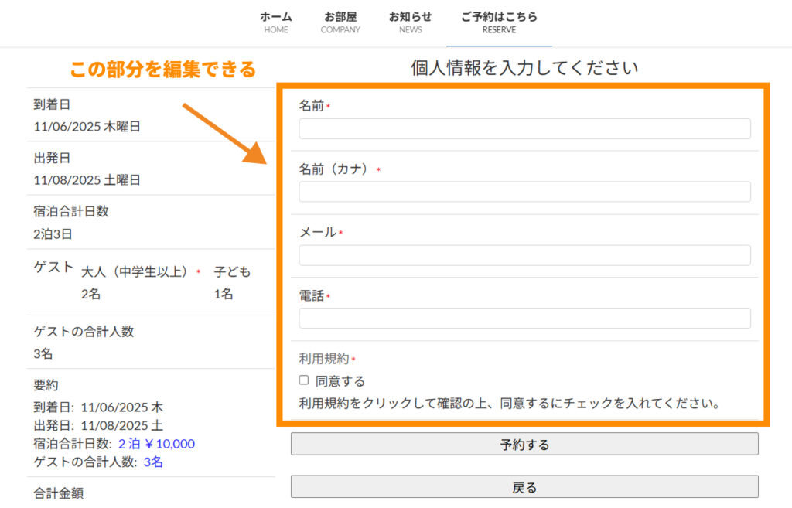Click the orange この部分を編集できる annotation text
Viewport: 792px width, 508px height.
162,70
